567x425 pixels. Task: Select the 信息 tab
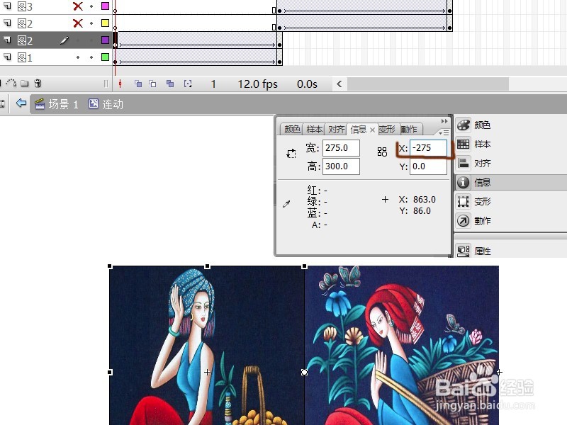(x=359, y=130)
